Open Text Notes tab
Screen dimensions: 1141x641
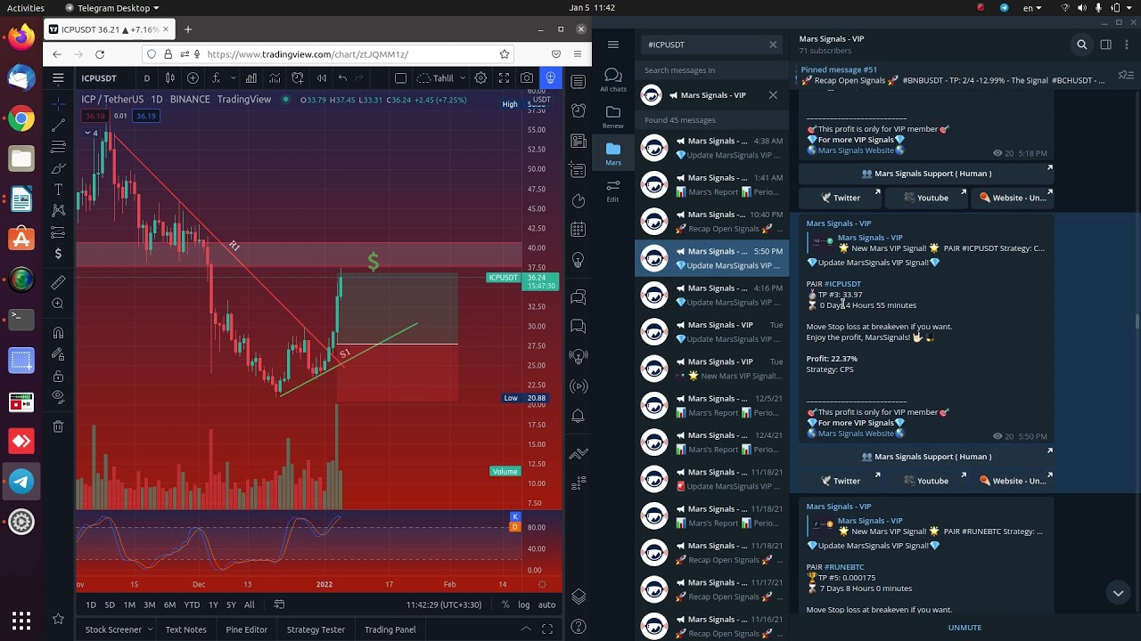[185, 629]
